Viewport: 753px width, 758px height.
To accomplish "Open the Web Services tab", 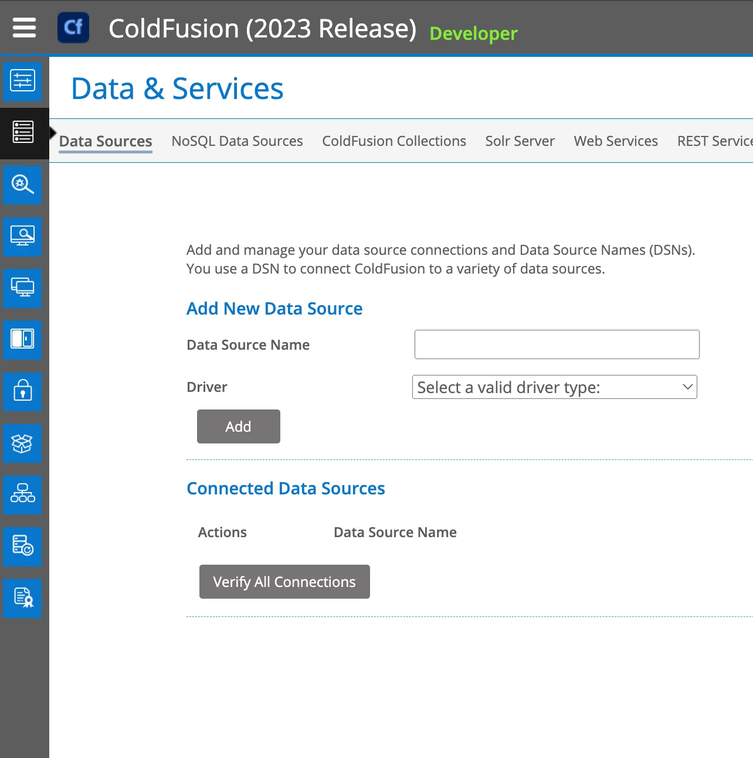I will click(616, 141).
